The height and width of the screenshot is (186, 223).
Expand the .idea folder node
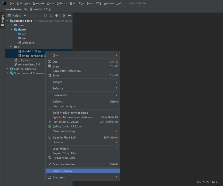coord(11,25)
